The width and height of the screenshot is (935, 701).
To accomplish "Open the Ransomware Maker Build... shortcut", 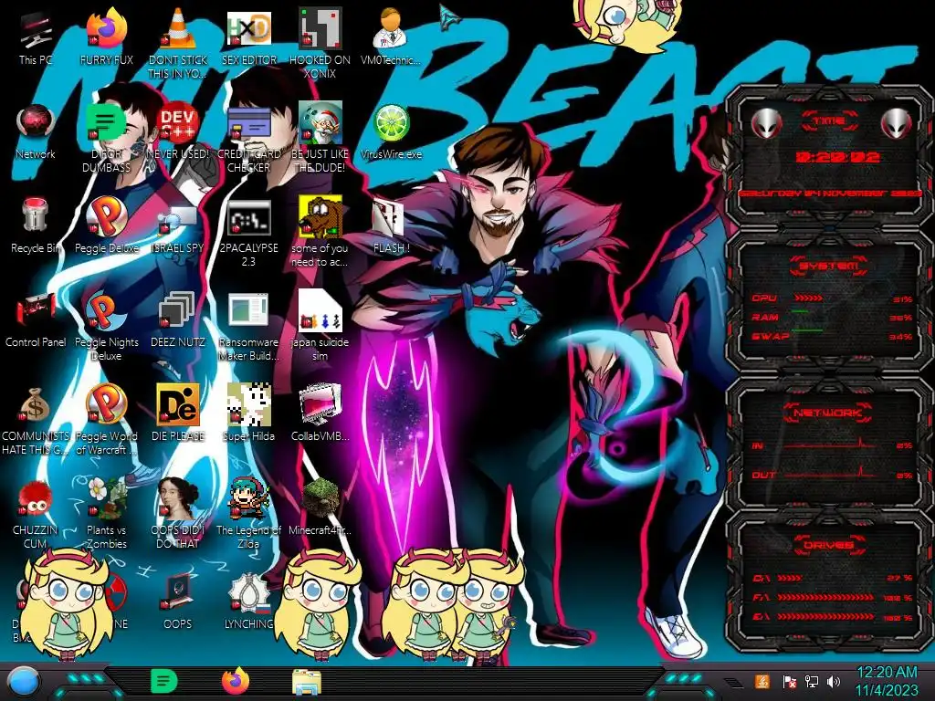I will (x=248, y=327).
